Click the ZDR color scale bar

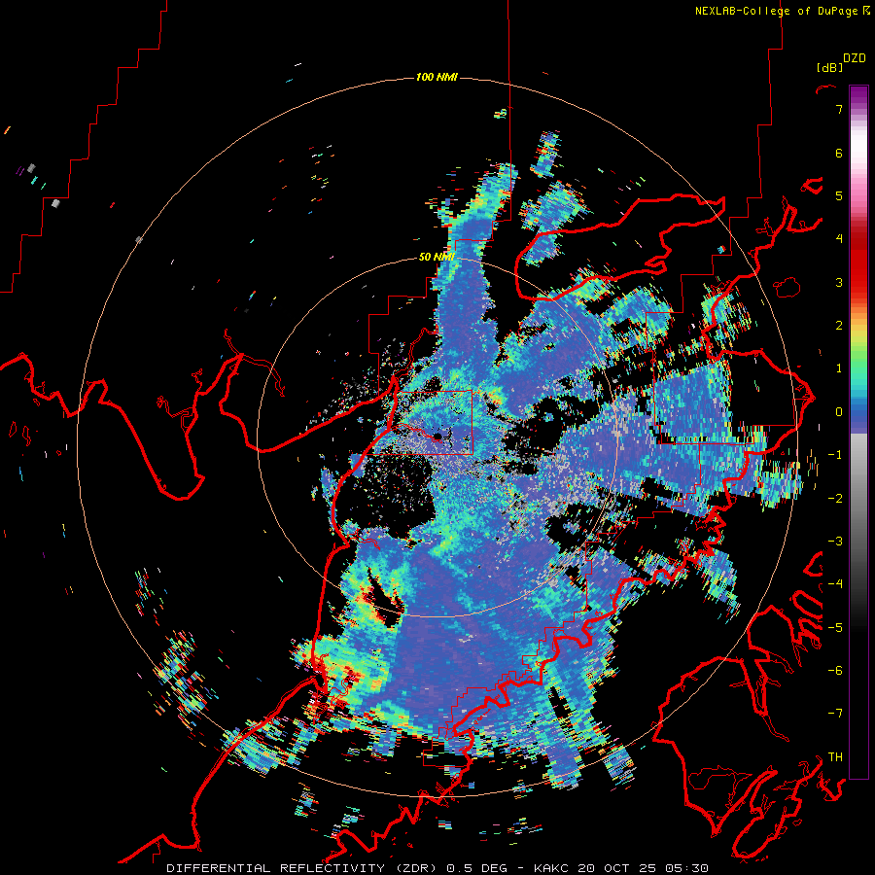pos(858,432)
